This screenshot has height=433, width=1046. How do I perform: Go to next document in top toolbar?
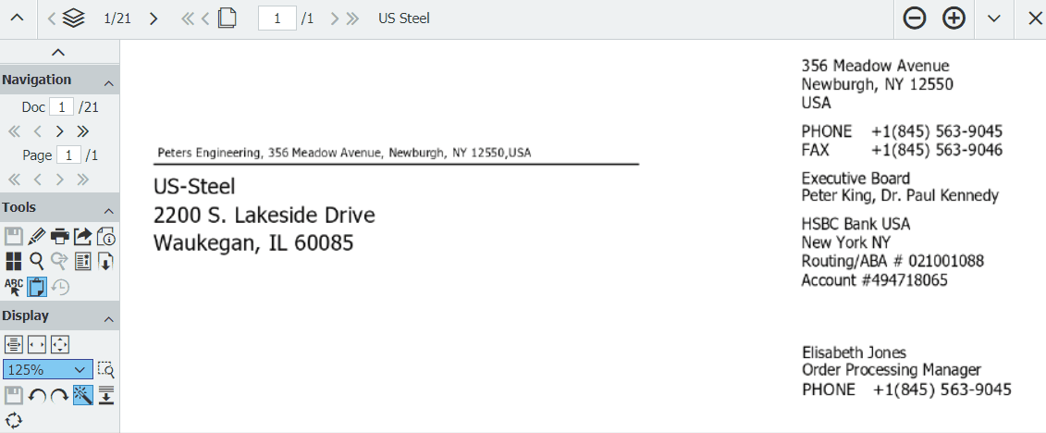coord(154,19)
